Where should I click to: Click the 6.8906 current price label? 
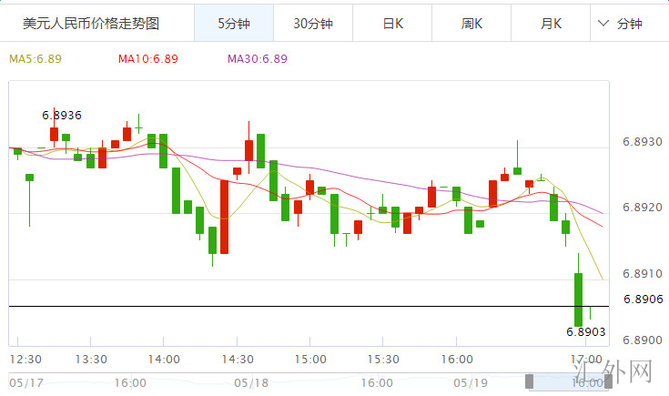[x=643, y=300]
